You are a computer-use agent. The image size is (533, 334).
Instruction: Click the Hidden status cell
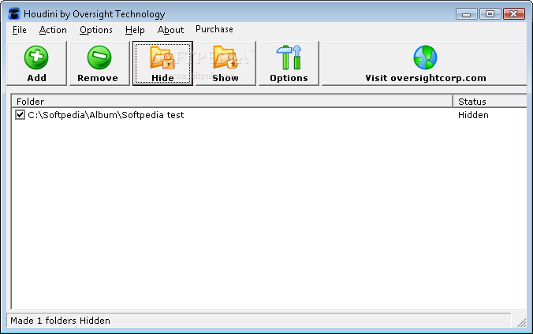(473, 115)
